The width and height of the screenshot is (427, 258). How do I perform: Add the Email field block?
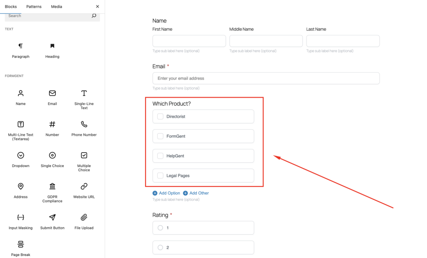[x=52, y=98]
